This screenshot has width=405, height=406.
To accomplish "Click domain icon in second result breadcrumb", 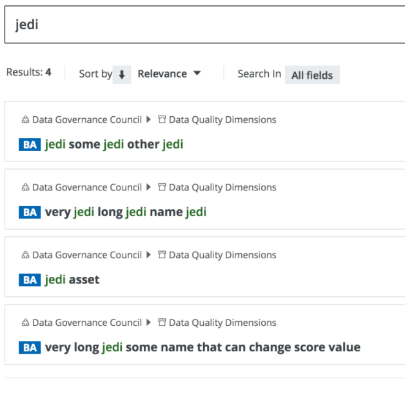I will (x=163, y=187).
